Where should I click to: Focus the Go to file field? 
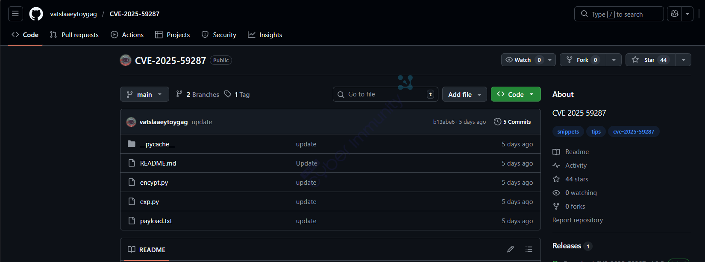click(385, 94)
